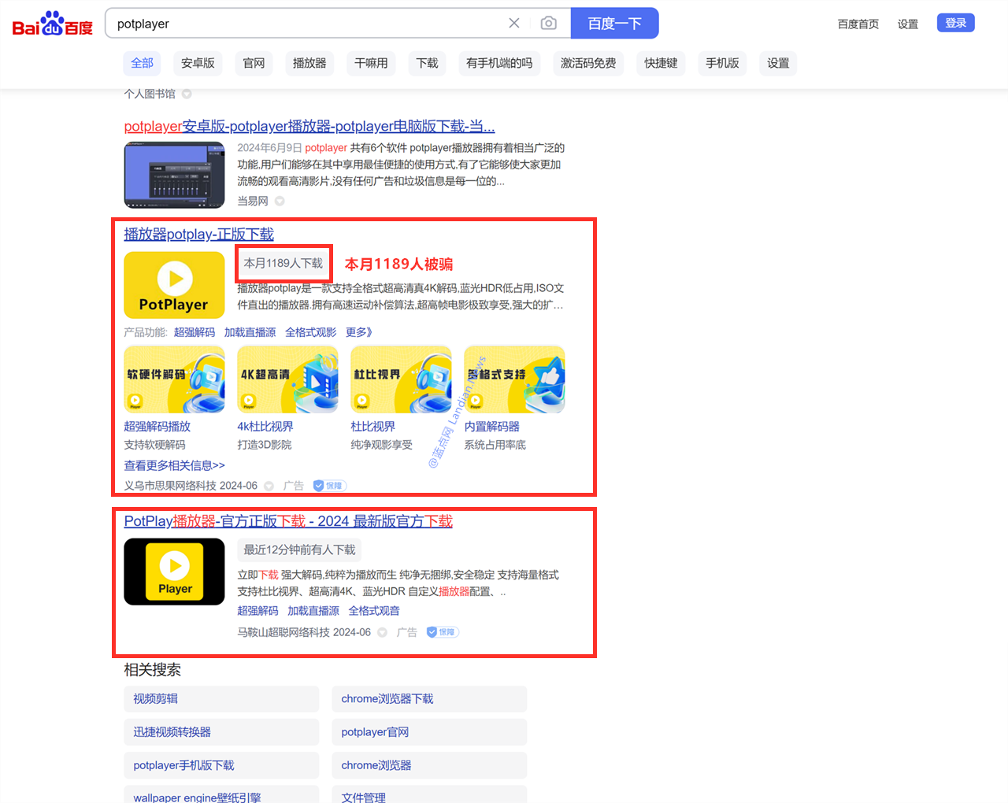Click the 保障 badge on 马鞍山超聪网络科技 ad
This screenshot has width=1008, height=803.
point(443,632)
